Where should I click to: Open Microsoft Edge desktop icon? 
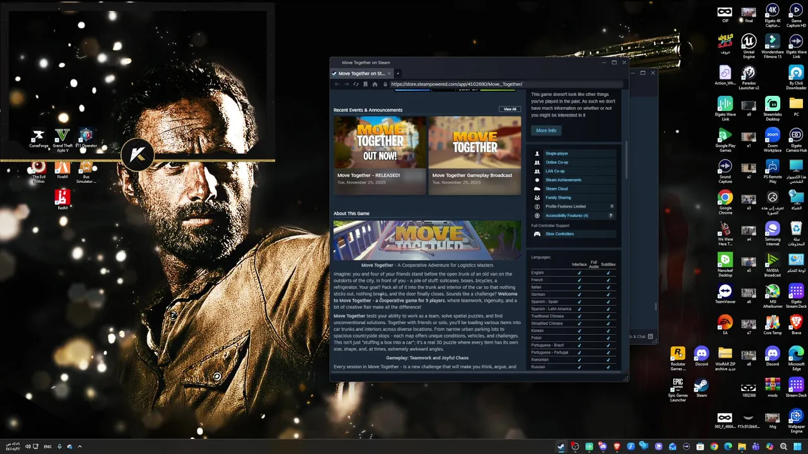click(796, 358)
